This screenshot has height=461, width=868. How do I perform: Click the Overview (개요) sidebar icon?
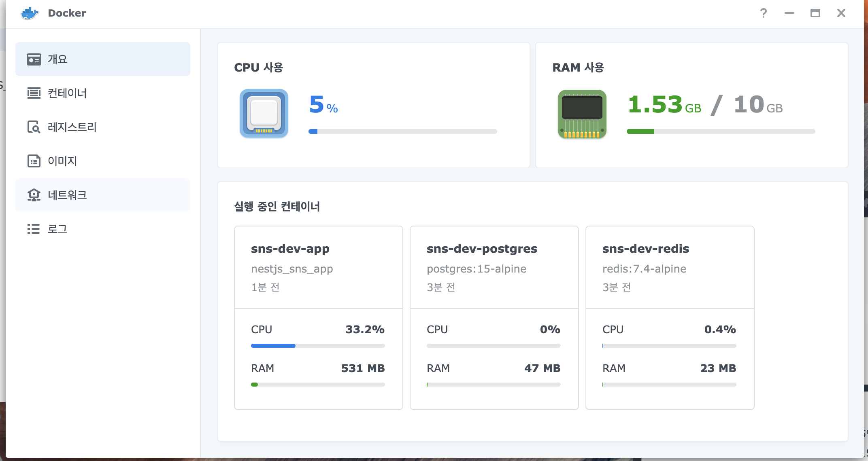tap(34, 59)
